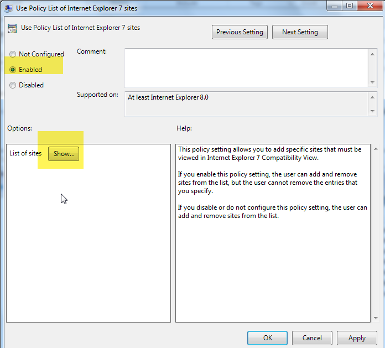Viewport: 385px width, 348px height.
Task: Click the 'Supported on:' label
Action: click(x=97, y=95)
